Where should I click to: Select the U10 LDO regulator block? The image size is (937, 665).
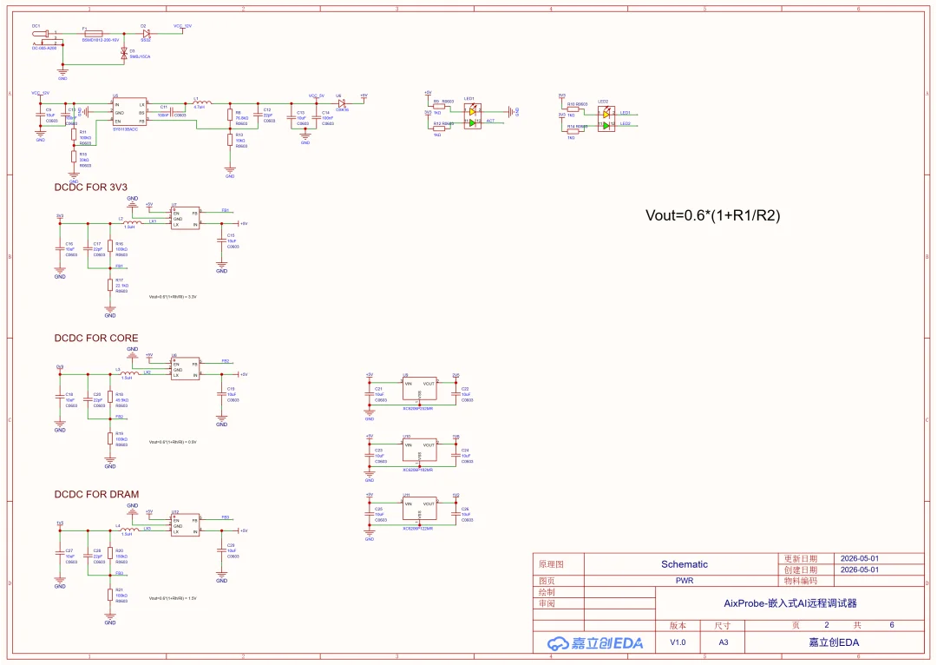click(x=420, y=451)
